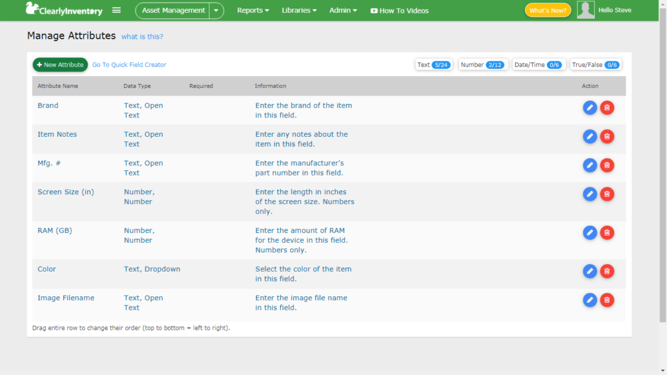Click 'Select the color of the item' description

(x=303, y=274)
